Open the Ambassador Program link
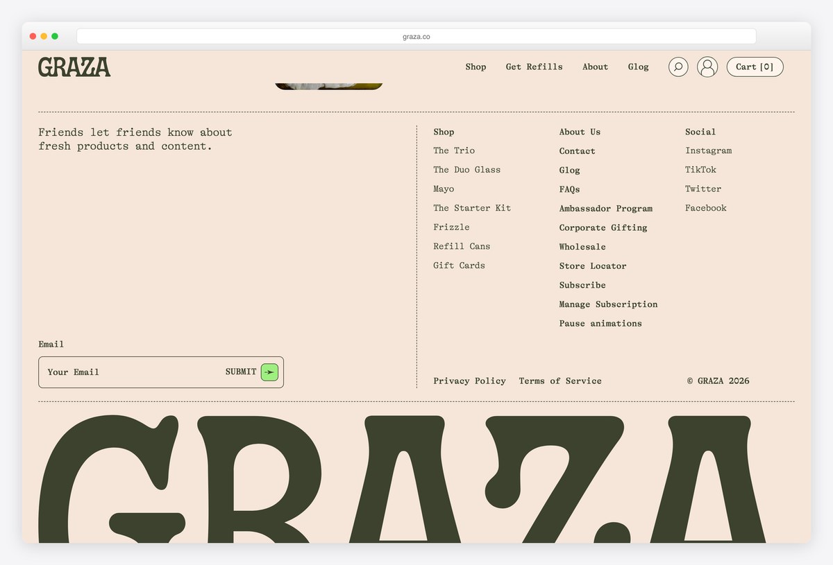The image size is (833, 565). click(606, 209)
